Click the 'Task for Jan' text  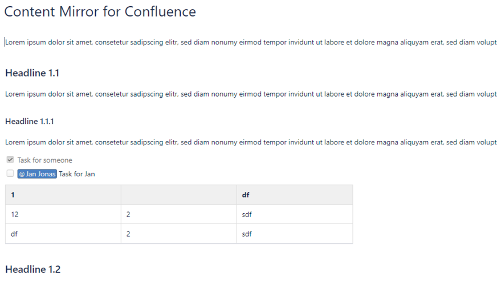[77, 174]
